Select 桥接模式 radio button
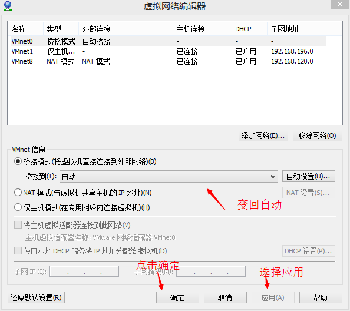Screen dimensions: 350x311 [x=18, y=161]
